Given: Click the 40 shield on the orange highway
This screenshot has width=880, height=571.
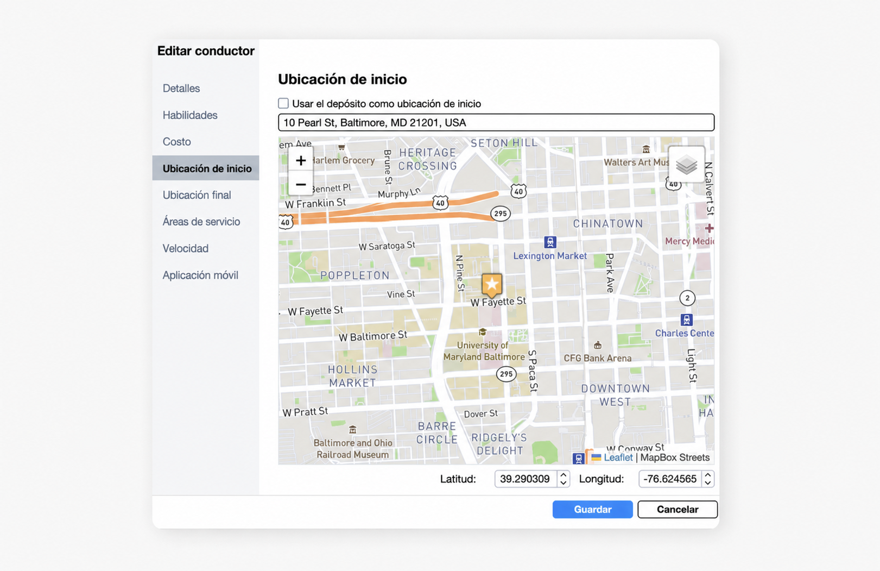Looking at the screenshot, I should 440,203.
